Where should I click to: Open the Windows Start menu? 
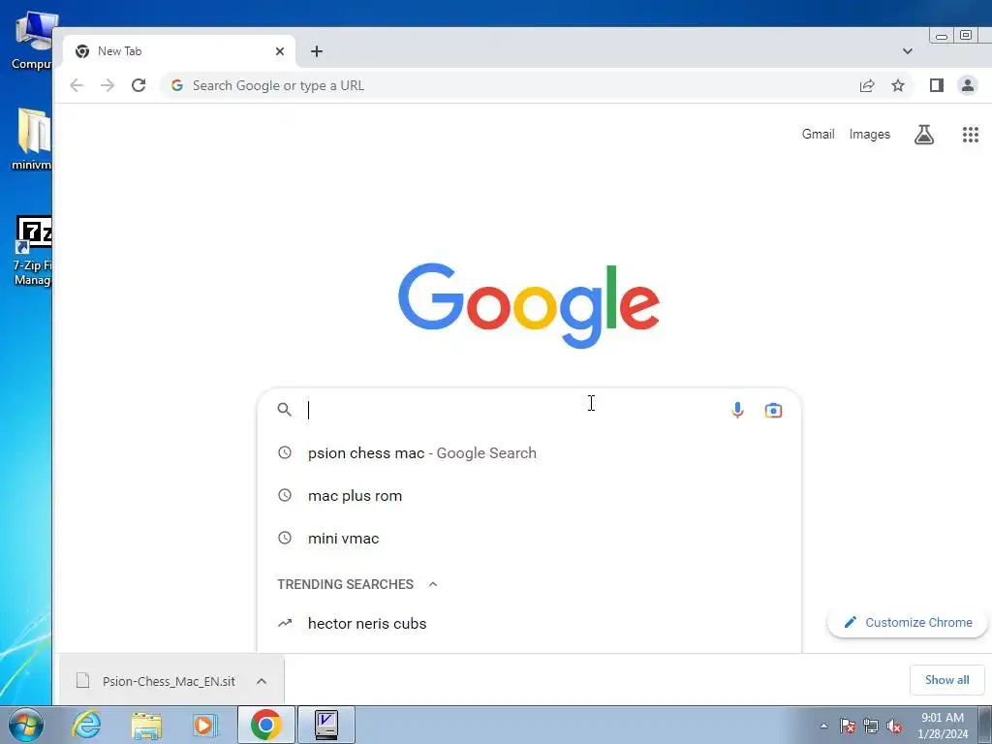click(x=26, y=725)
